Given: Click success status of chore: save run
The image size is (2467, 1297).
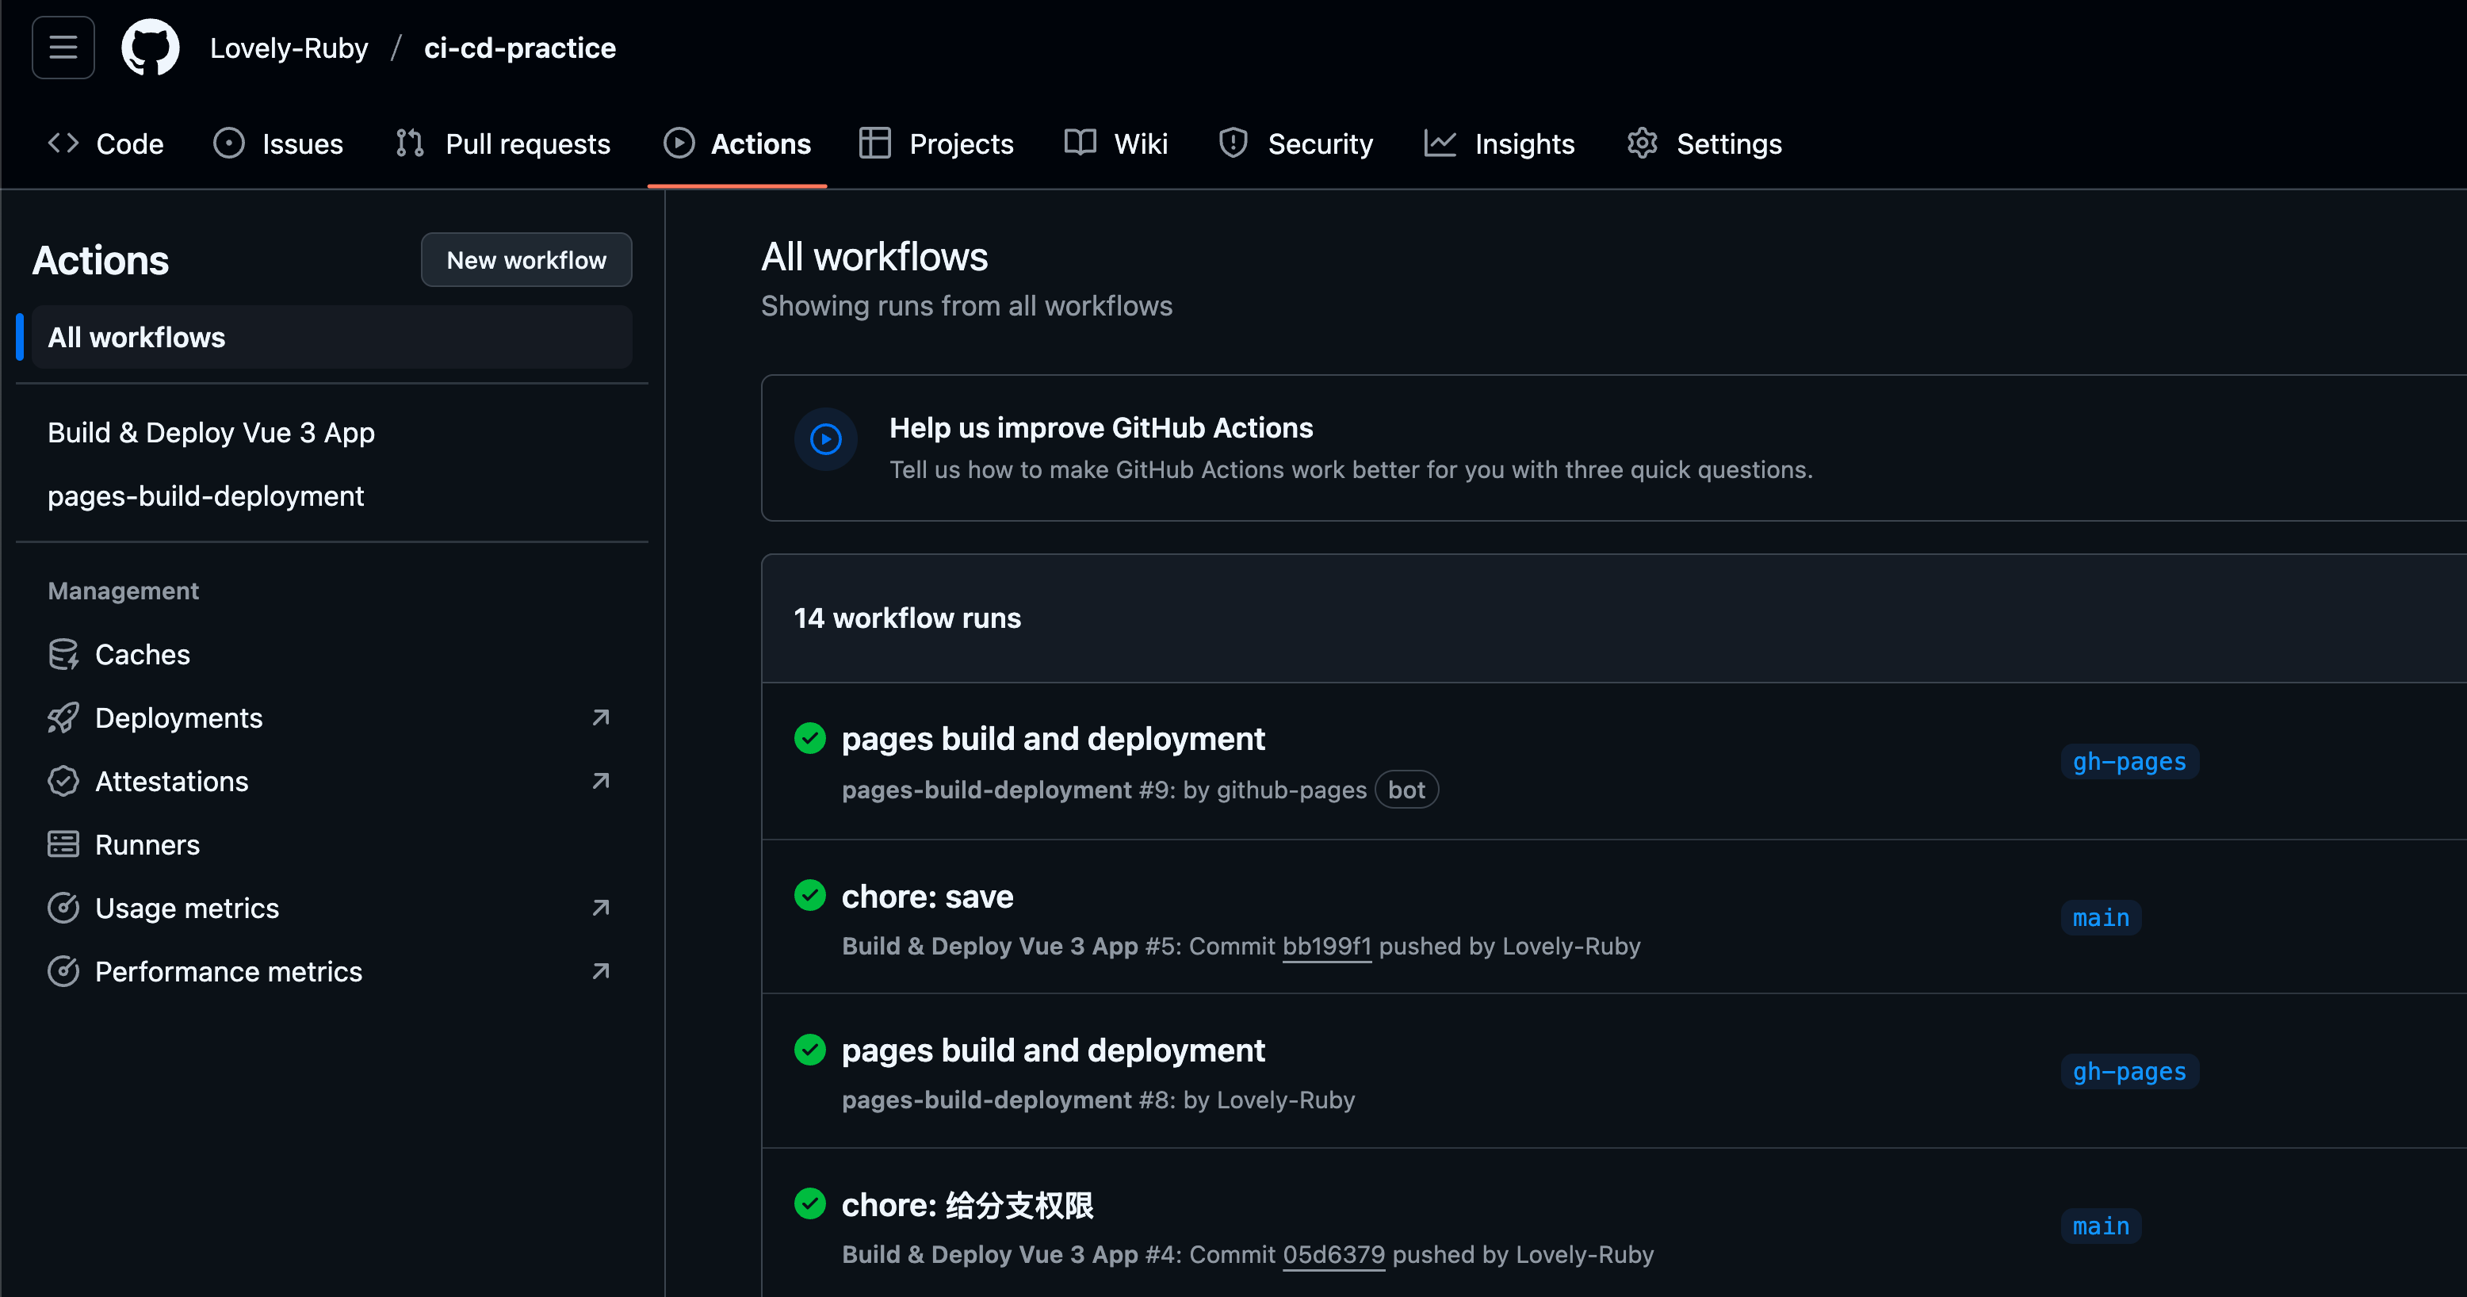Looking at the screenshot, I should click(x=810, y=896).
